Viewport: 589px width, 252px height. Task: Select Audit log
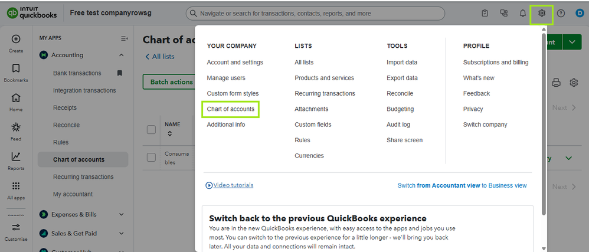pyautogui.click(x=398, y=125)
